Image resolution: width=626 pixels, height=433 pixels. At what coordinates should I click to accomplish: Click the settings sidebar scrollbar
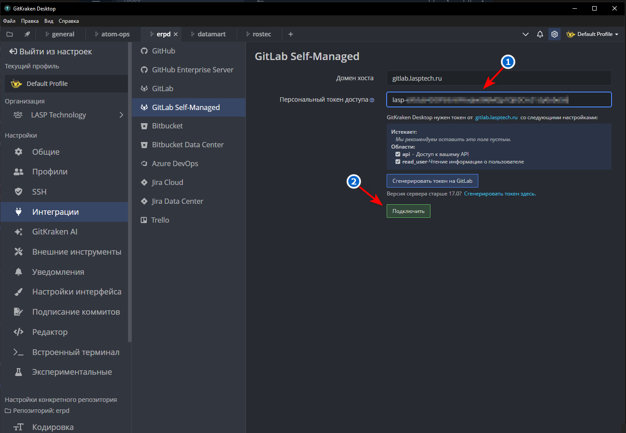pos(130,193)
